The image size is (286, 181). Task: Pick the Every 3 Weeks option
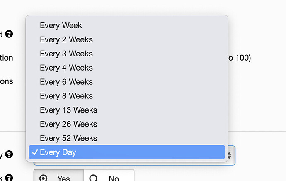point(127,54)
